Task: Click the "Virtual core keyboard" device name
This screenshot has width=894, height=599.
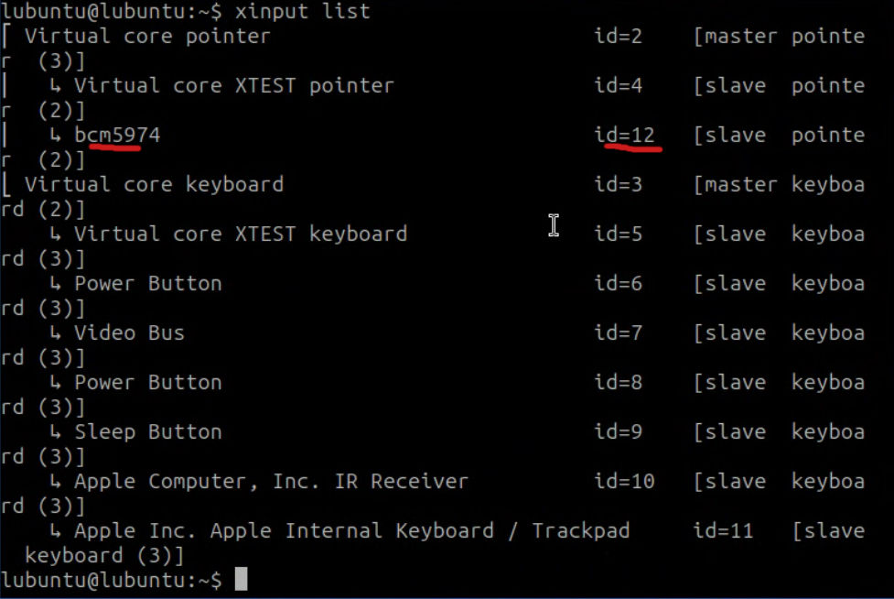Action: pos(154,185)
